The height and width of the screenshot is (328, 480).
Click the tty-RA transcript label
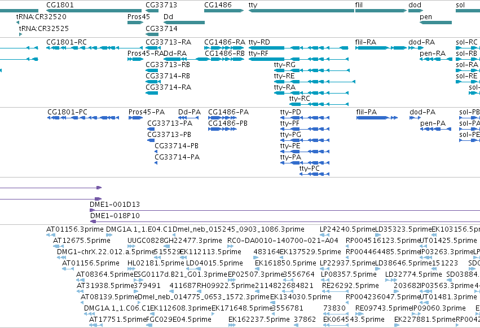(285, 87)
